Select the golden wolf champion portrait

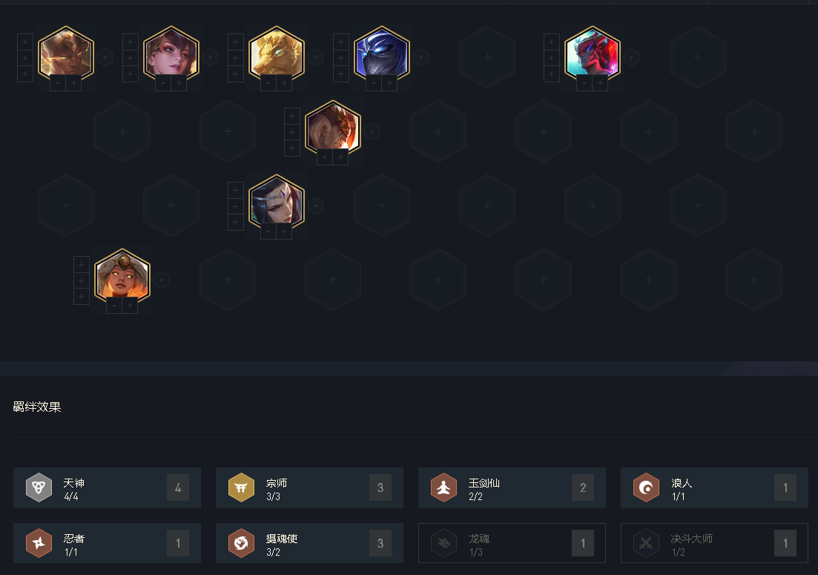(277, 54)
